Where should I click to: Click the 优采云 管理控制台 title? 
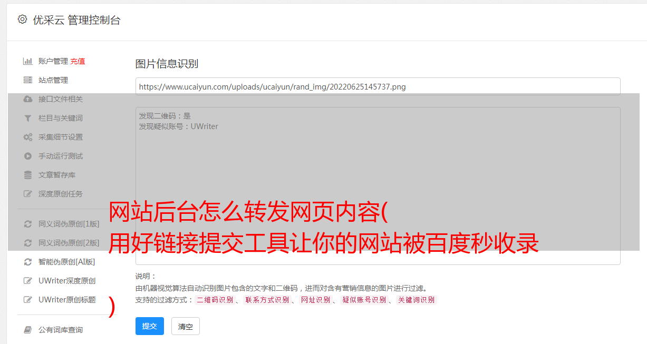click(76, 20)
